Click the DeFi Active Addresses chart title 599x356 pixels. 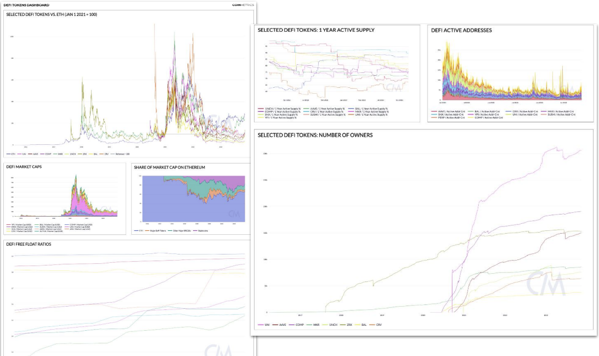[461, 30]
